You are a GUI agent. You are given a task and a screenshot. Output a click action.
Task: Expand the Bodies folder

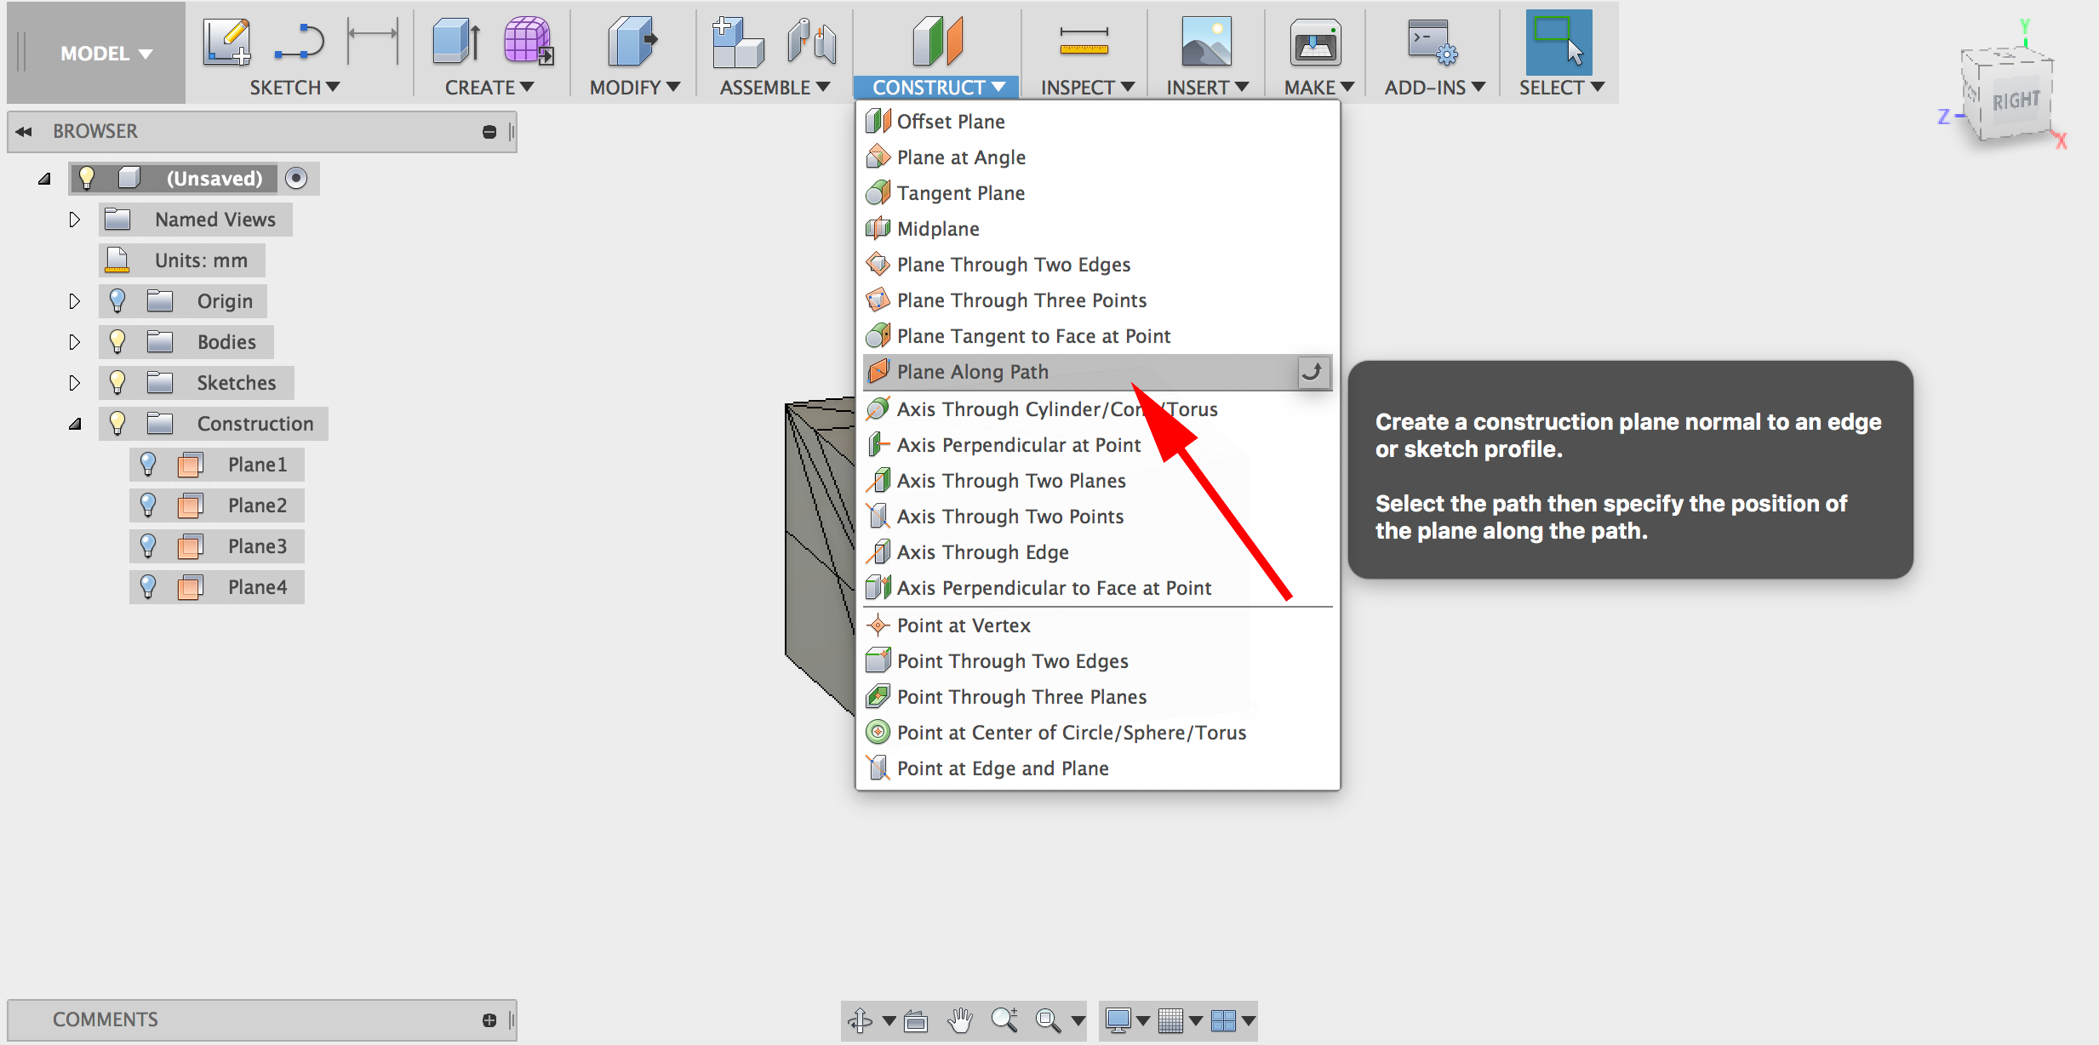(74, 342)
